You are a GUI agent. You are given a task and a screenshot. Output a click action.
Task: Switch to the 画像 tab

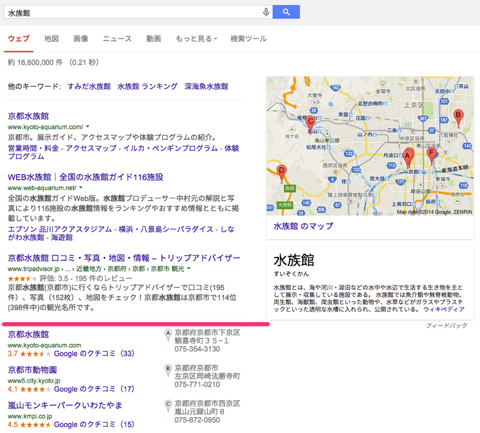81,39
